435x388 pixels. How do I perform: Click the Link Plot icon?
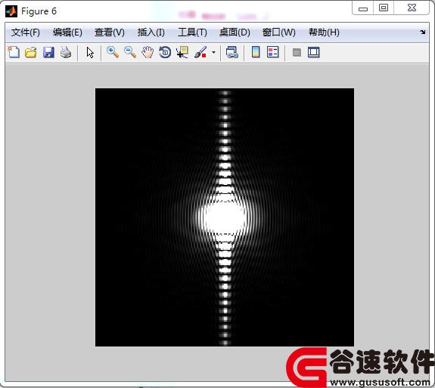(x=232, y=52)
